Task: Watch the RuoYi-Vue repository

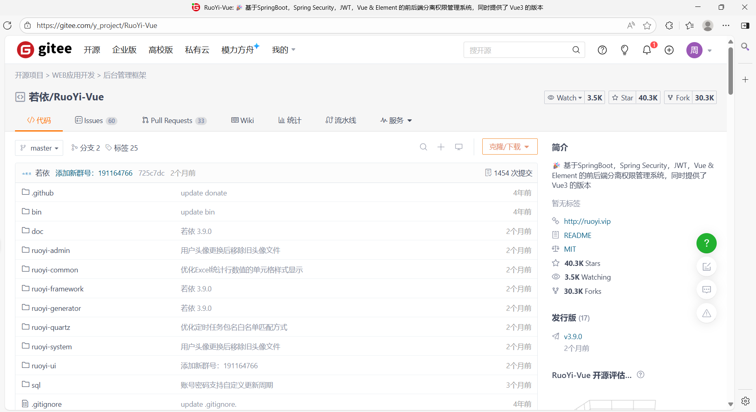Action: [x=564, y=97]
